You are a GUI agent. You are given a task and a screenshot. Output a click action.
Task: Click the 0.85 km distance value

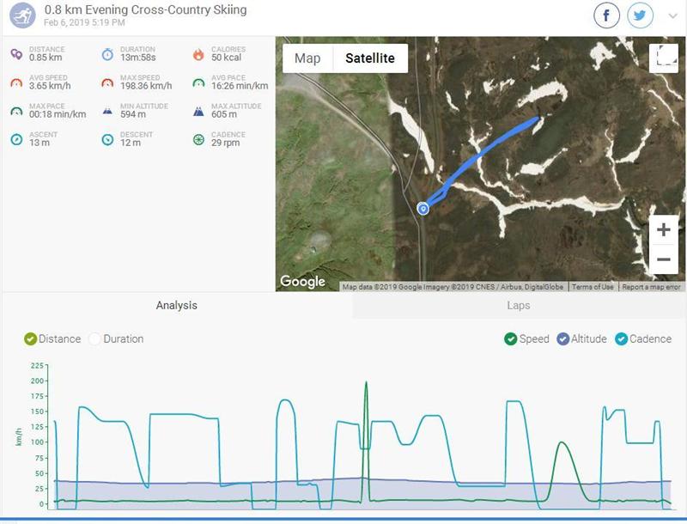tap(46, 58)
